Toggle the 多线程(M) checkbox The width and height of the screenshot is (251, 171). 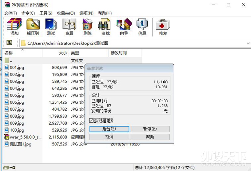point(91,121)
